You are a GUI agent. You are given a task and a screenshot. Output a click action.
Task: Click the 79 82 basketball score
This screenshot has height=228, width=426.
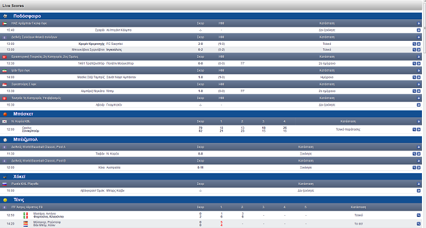[201, 129]
